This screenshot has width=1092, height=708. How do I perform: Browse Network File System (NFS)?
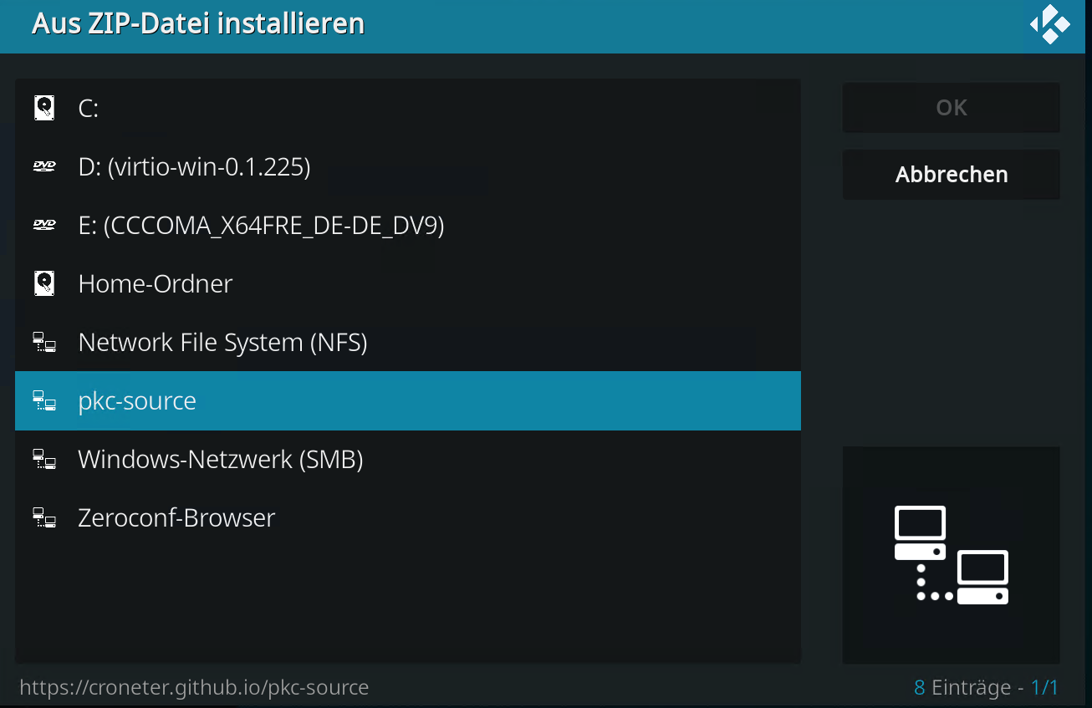[222, 343]
